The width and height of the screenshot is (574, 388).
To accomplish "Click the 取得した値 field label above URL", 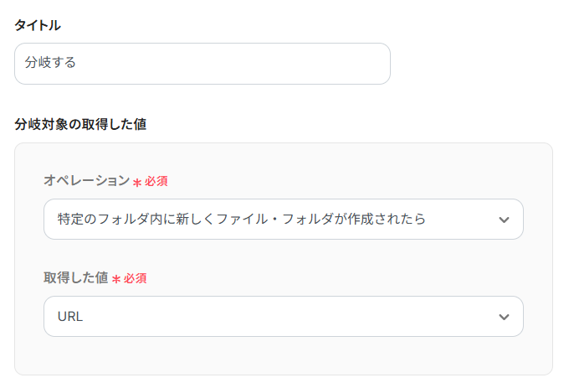I will (x=76, y=278).
